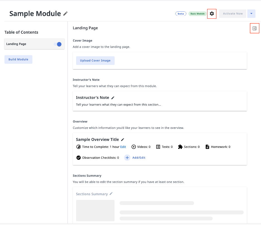The height and width of the screenshot is (225, 261).
Task: Open the Activate Now dropdown arrow
Action: [251, 14]
